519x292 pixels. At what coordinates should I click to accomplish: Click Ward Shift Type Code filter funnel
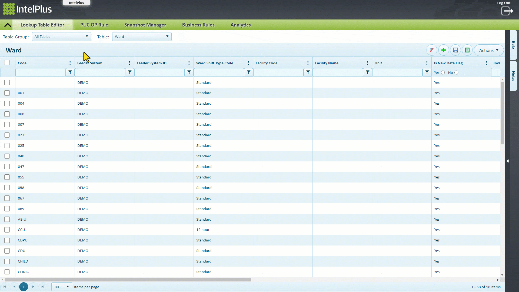249,72
